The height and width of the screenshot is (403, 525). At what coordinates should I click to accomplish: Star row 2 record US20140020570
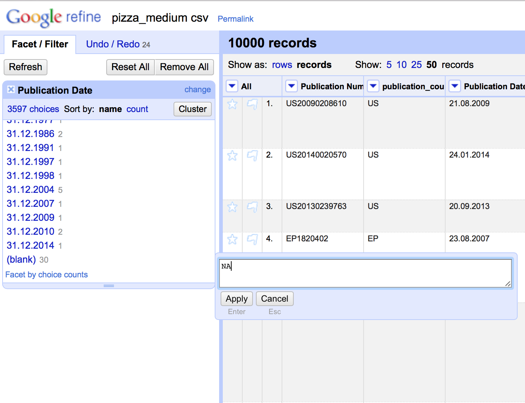click(x=232, y=156)
